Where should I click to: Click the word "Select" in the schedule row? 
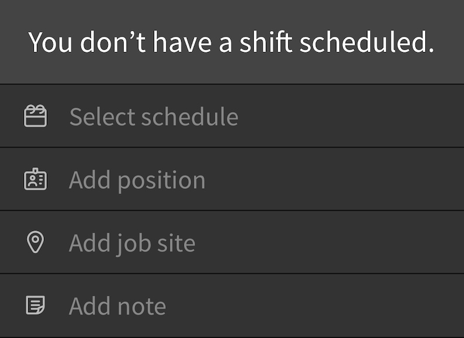tap(103, 117)
